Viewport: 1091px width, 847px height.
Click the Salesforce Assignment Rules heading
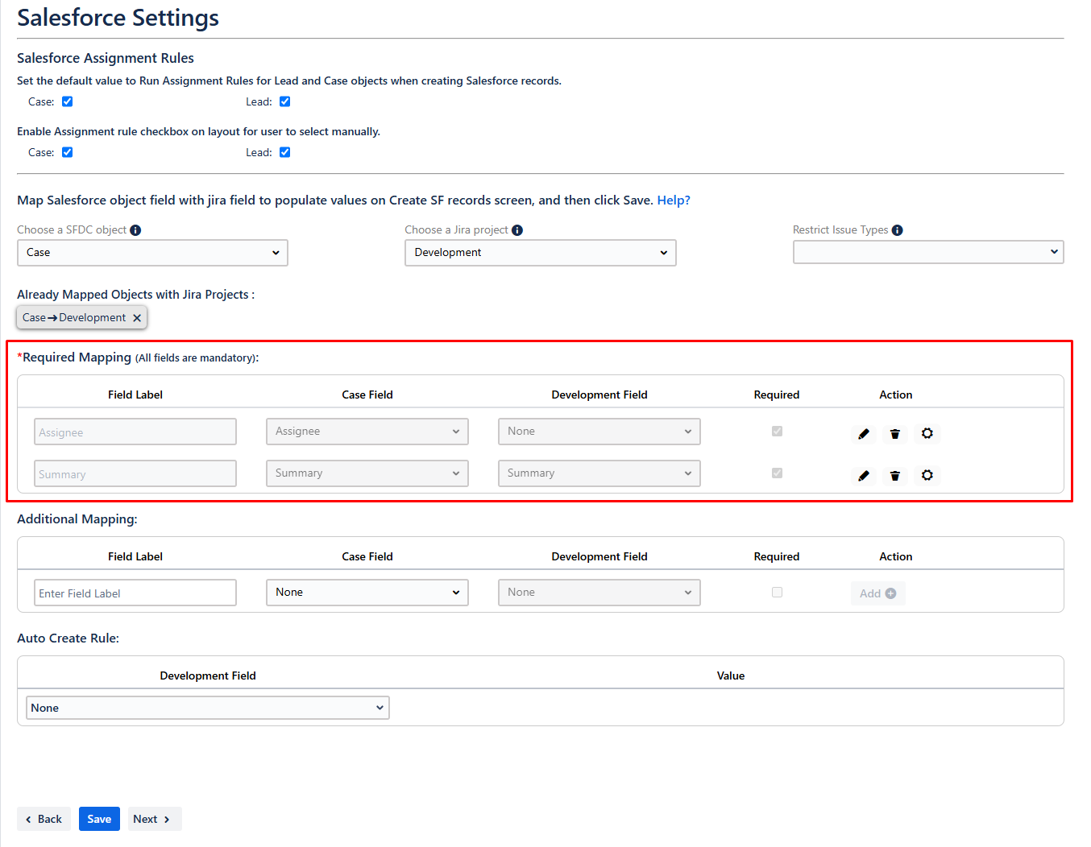(106, 58)
